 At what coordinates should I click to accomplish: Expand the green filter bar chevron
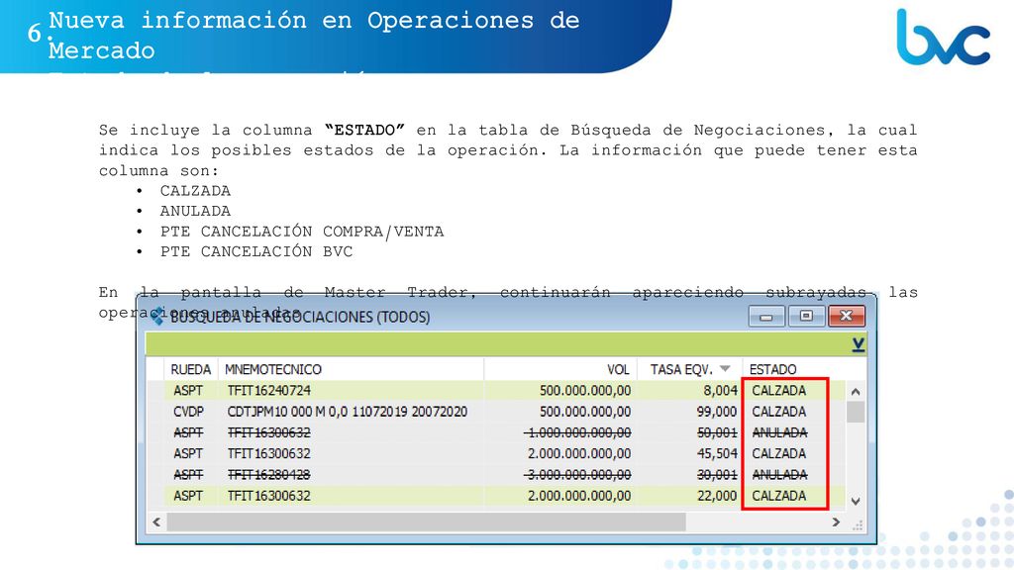(x=859, y=344)
